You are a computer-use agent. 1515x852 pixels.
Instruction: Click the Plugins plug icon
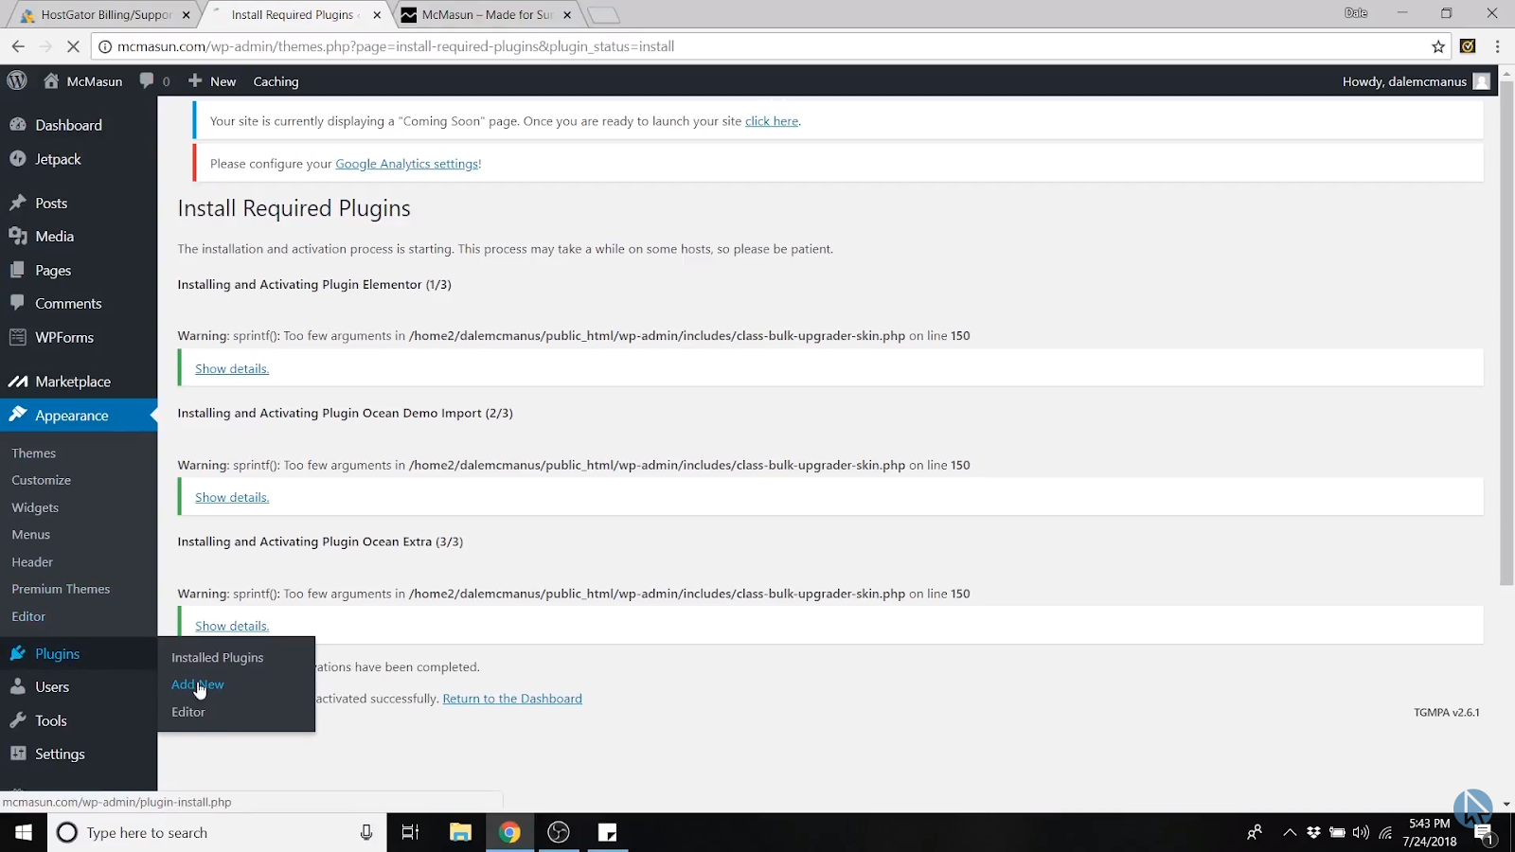tap(18, 653)
